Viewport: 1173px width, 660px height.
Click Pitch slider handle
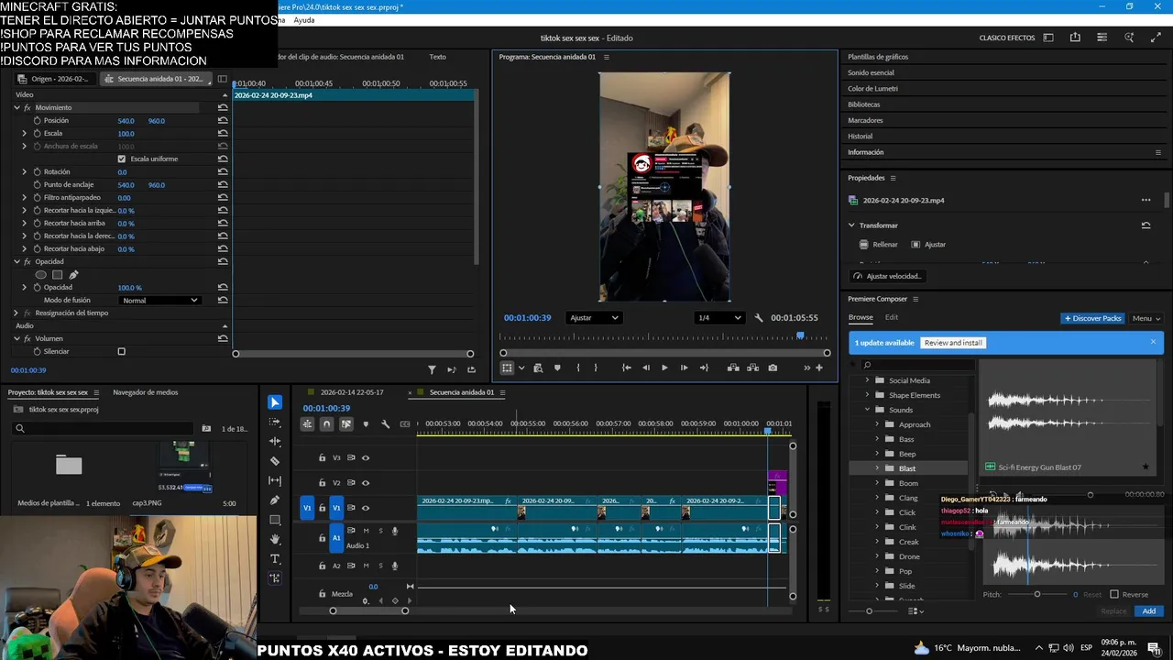[x=1037, y=594]
